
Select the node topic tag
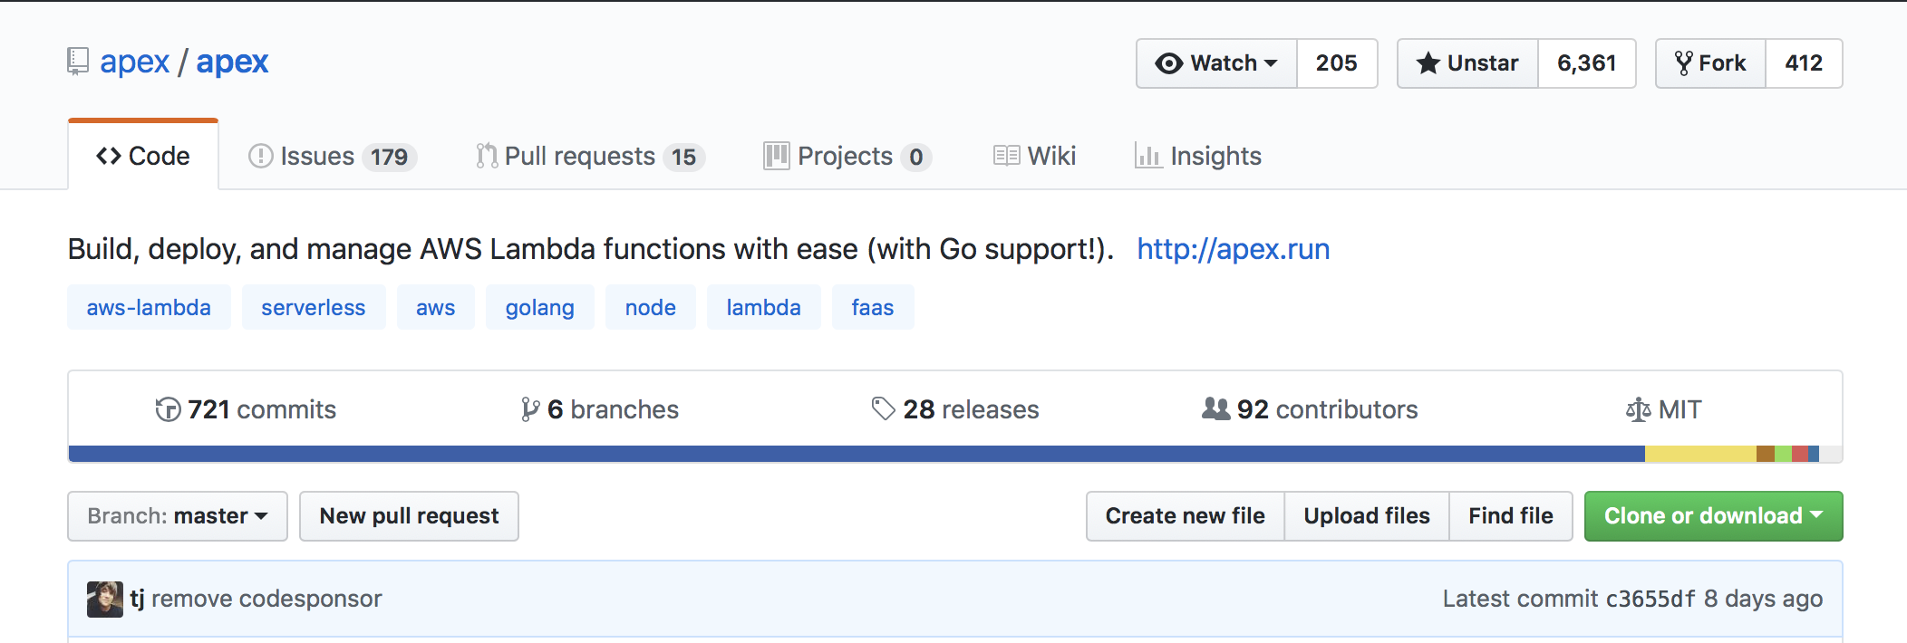pyautogui.click(x=651, y=308)
